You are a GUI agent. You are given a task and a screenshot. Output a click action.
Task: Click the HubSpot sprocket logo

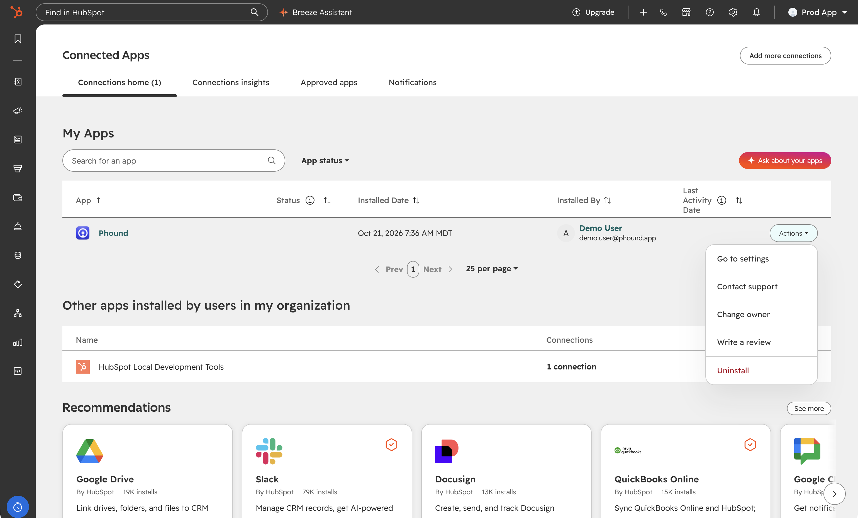point(16,12)
